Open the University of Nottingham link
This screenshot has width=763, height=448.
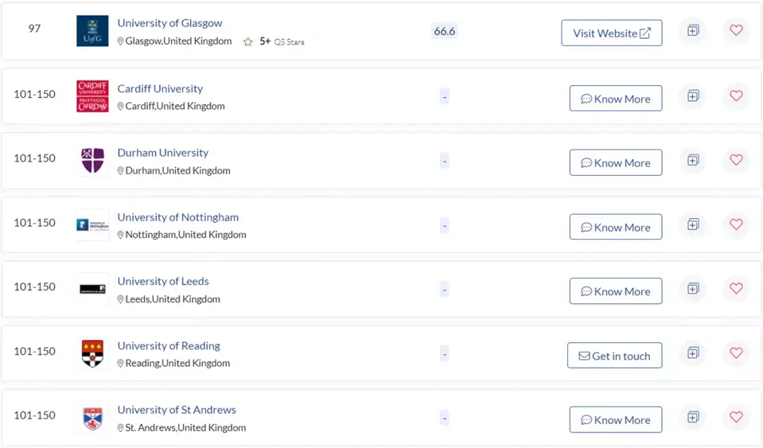point(178,217)
